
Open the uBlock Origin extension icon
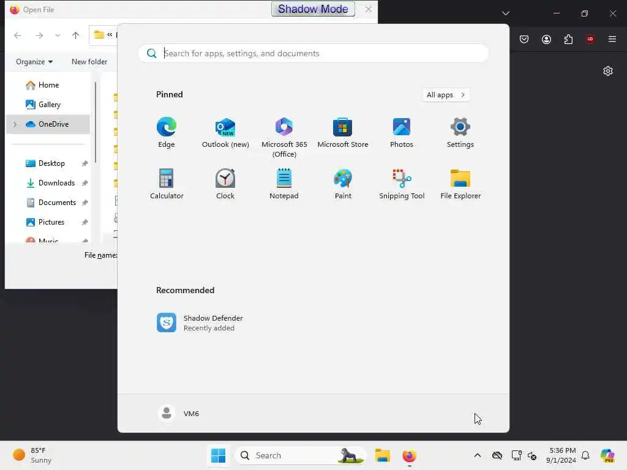coord(590,39)
